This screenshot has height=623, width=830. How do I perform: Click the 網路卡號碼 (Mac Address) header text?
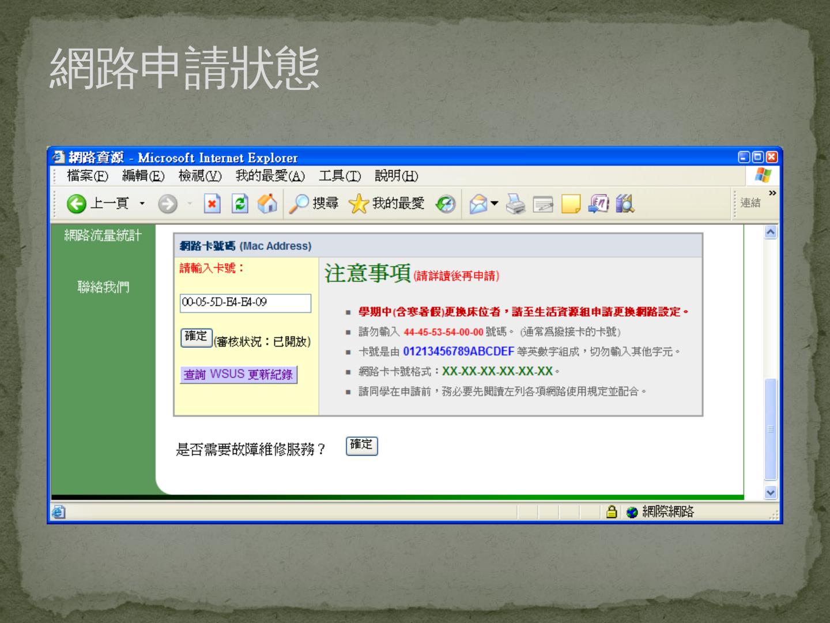tap(246, 246)
